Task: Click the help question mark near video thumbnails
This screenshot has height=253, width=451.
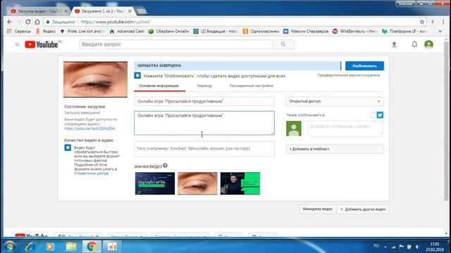Action: pos(165,166)
